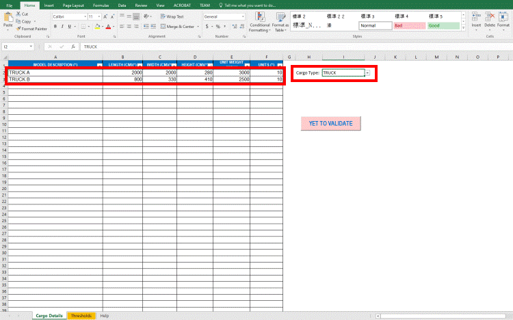Image resolution: width=513 pixels, height=320 pixels.
Task: Open the Page Layout ribbon tab
Action: click(72, 5)
